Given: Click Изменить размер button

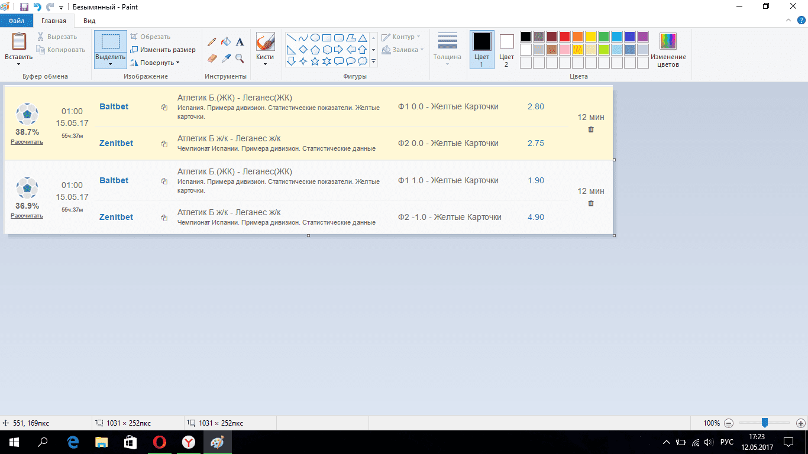Looking at the screenshot, I should click(163, 50).
